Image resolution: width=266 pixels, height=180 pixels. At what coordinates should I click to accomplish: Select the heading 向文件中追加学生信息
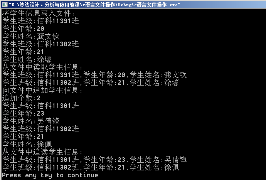(42, 91)
